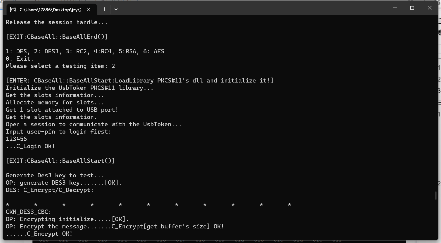This screenshot has width=441, height=243.
Task: Select the C:\Users\17836\Desktop\jzy tab title
Action: coord(50,10)
